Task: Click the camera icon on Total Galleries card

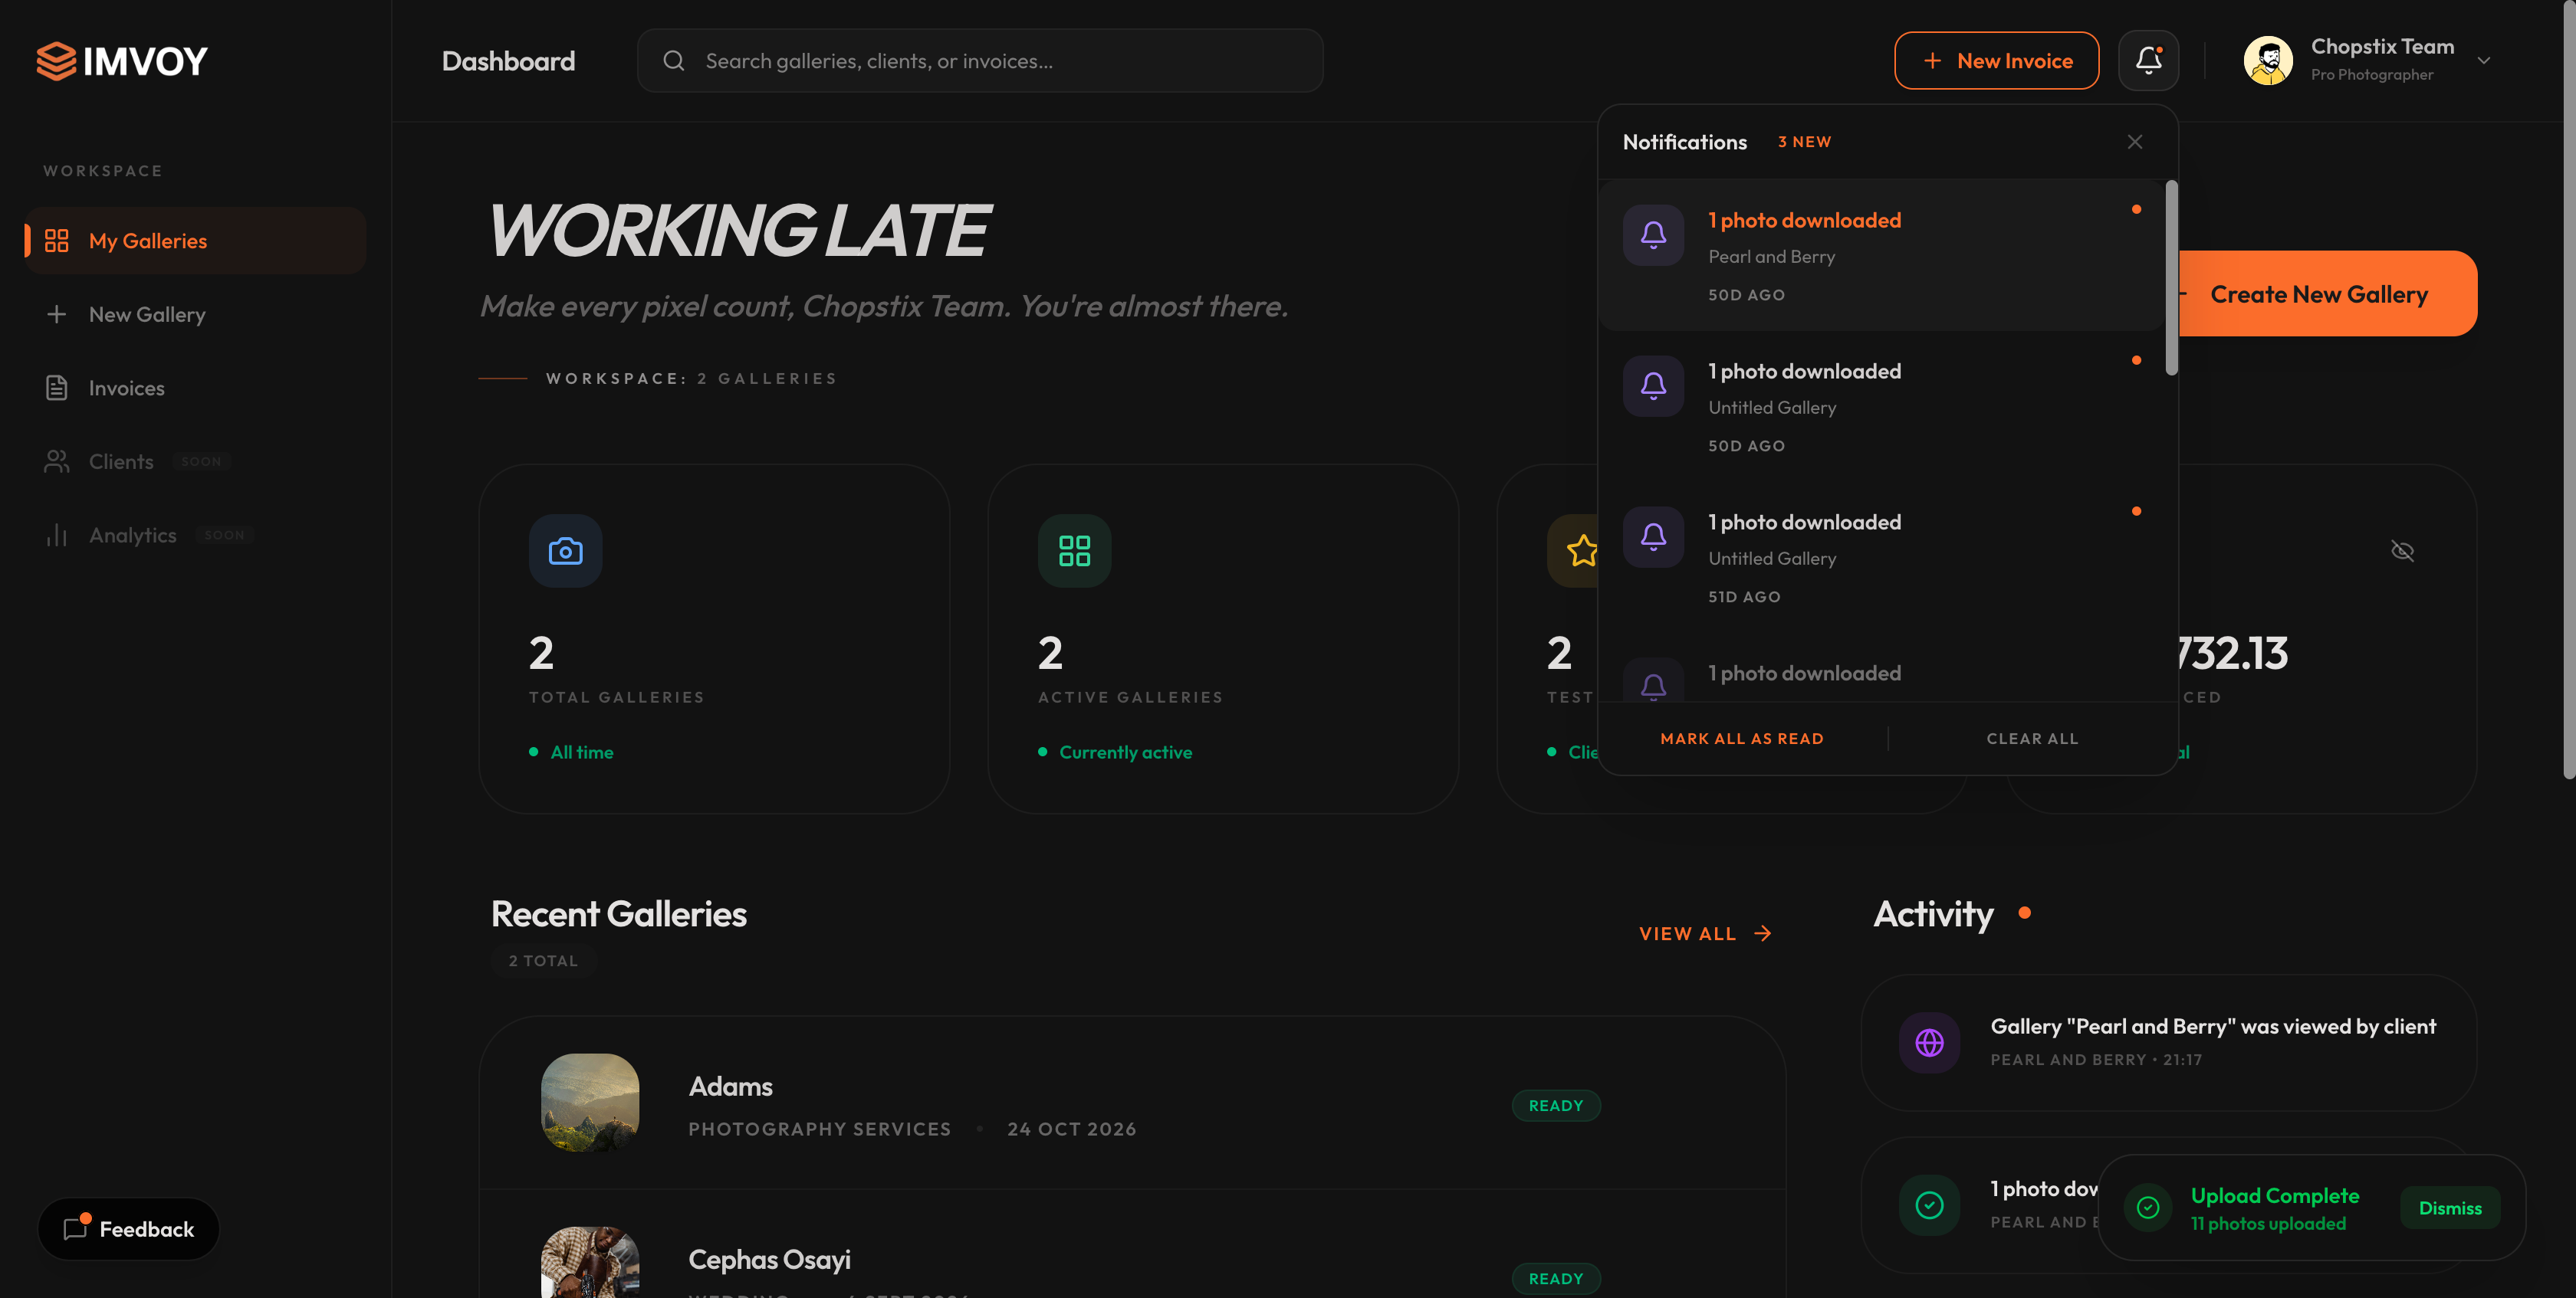Action: click(565, 551)
